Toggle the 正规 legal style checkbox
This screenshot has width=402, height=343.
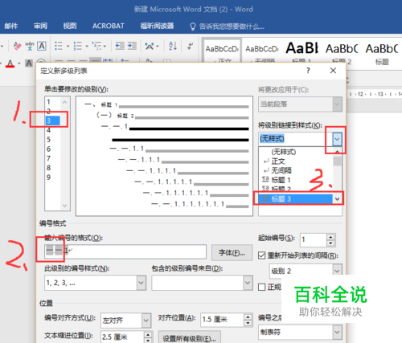click(x=261, y=287)
